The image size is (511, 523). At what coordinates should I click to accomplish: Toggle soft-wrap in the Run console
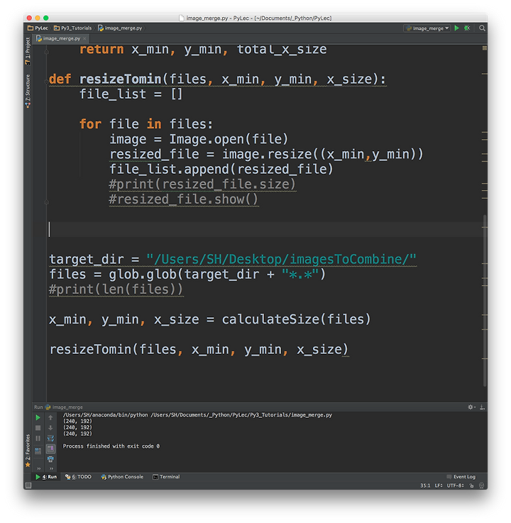tap(50, 439)
